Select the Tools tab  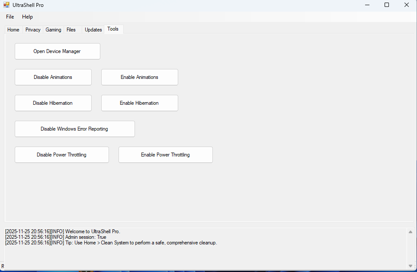pos(113,29)
